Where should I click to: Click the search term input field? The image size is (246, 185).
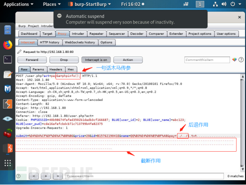[x=144, y=176]
